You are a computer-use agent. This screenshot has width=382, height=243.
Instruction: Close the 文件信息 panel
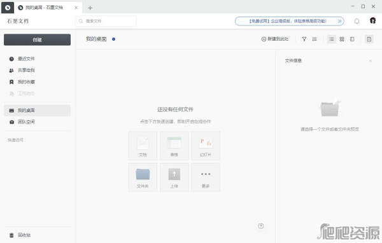click(x=371, y=61)
